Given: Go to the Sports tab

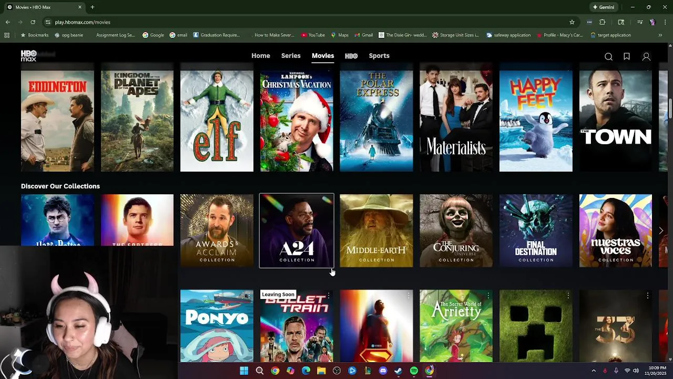Looking at the screenshot, I should click(379, 56).
